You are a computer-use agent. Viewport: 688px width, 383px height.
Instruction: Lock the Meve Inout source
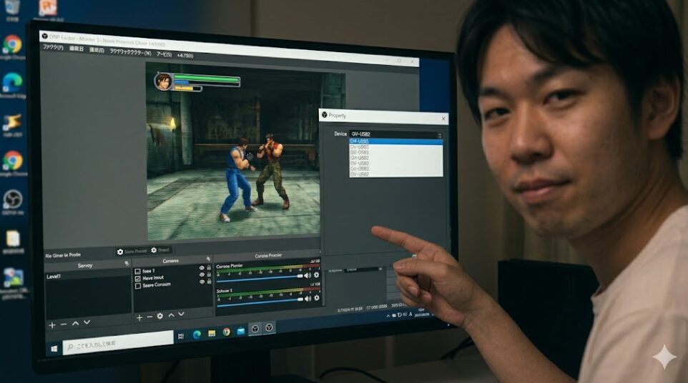point(210,274)
